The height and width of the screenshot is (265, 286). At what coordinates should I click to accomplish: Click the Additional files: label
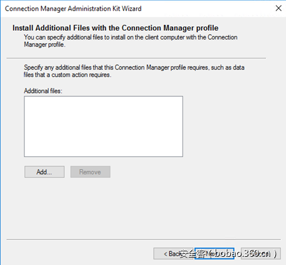point(43,91)
